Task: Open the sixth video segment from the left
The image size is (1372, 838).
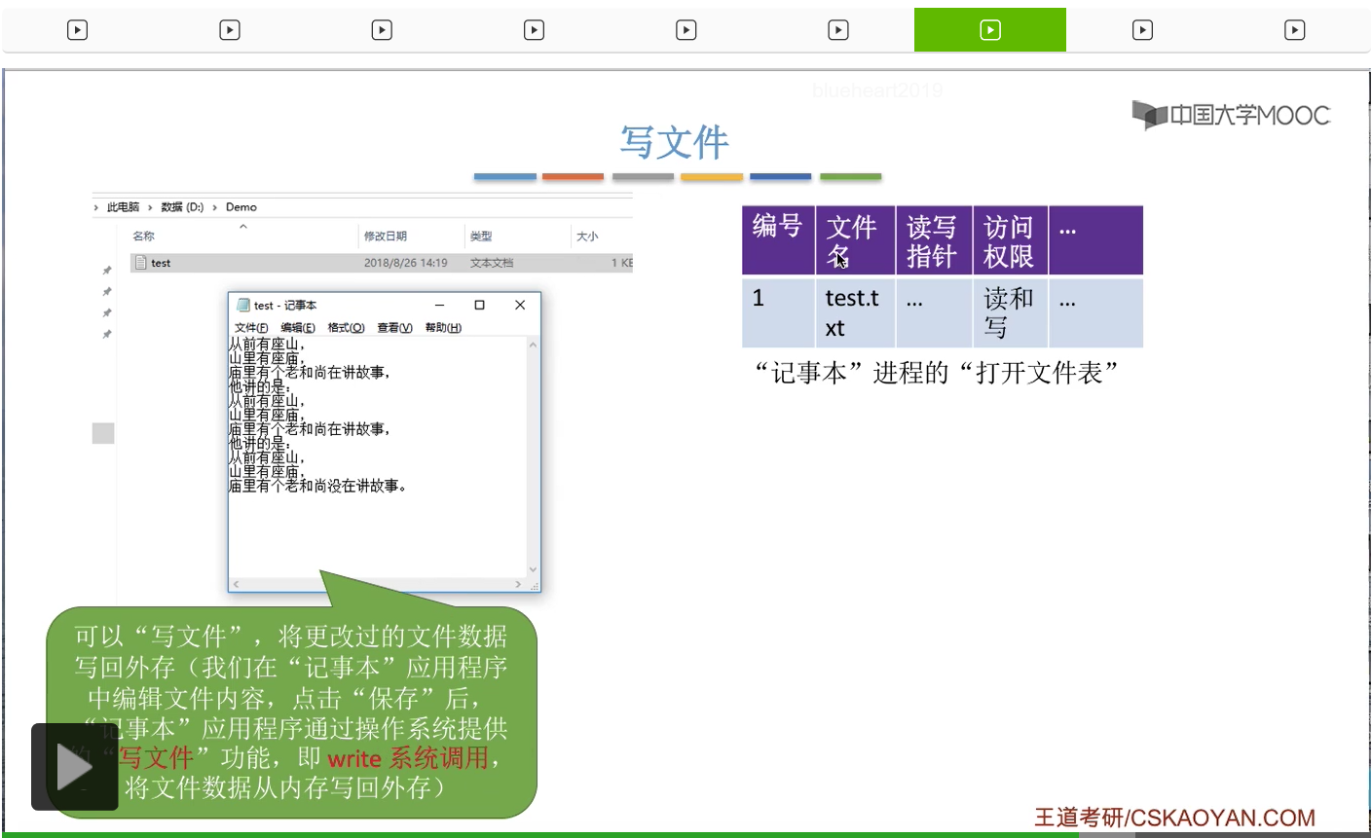Action: click(x=838, y=30)
